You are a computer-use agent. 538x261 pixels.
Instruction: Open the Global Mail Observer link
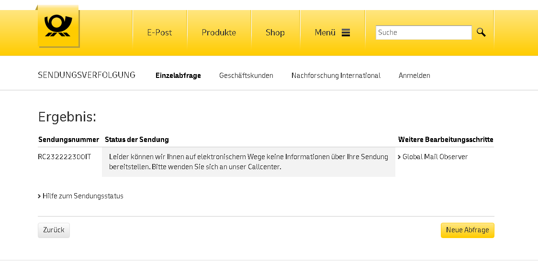[x=435, y=157]
